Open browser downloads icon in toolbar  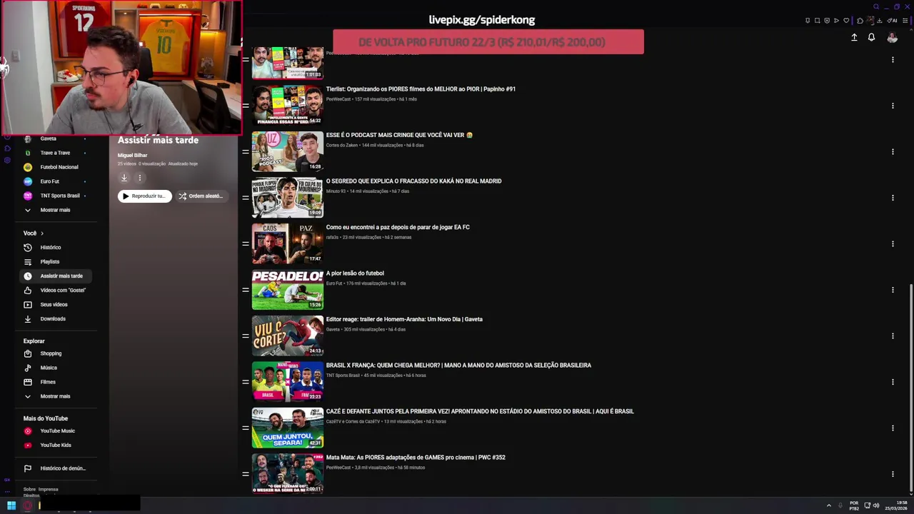[x=880, y=21]
